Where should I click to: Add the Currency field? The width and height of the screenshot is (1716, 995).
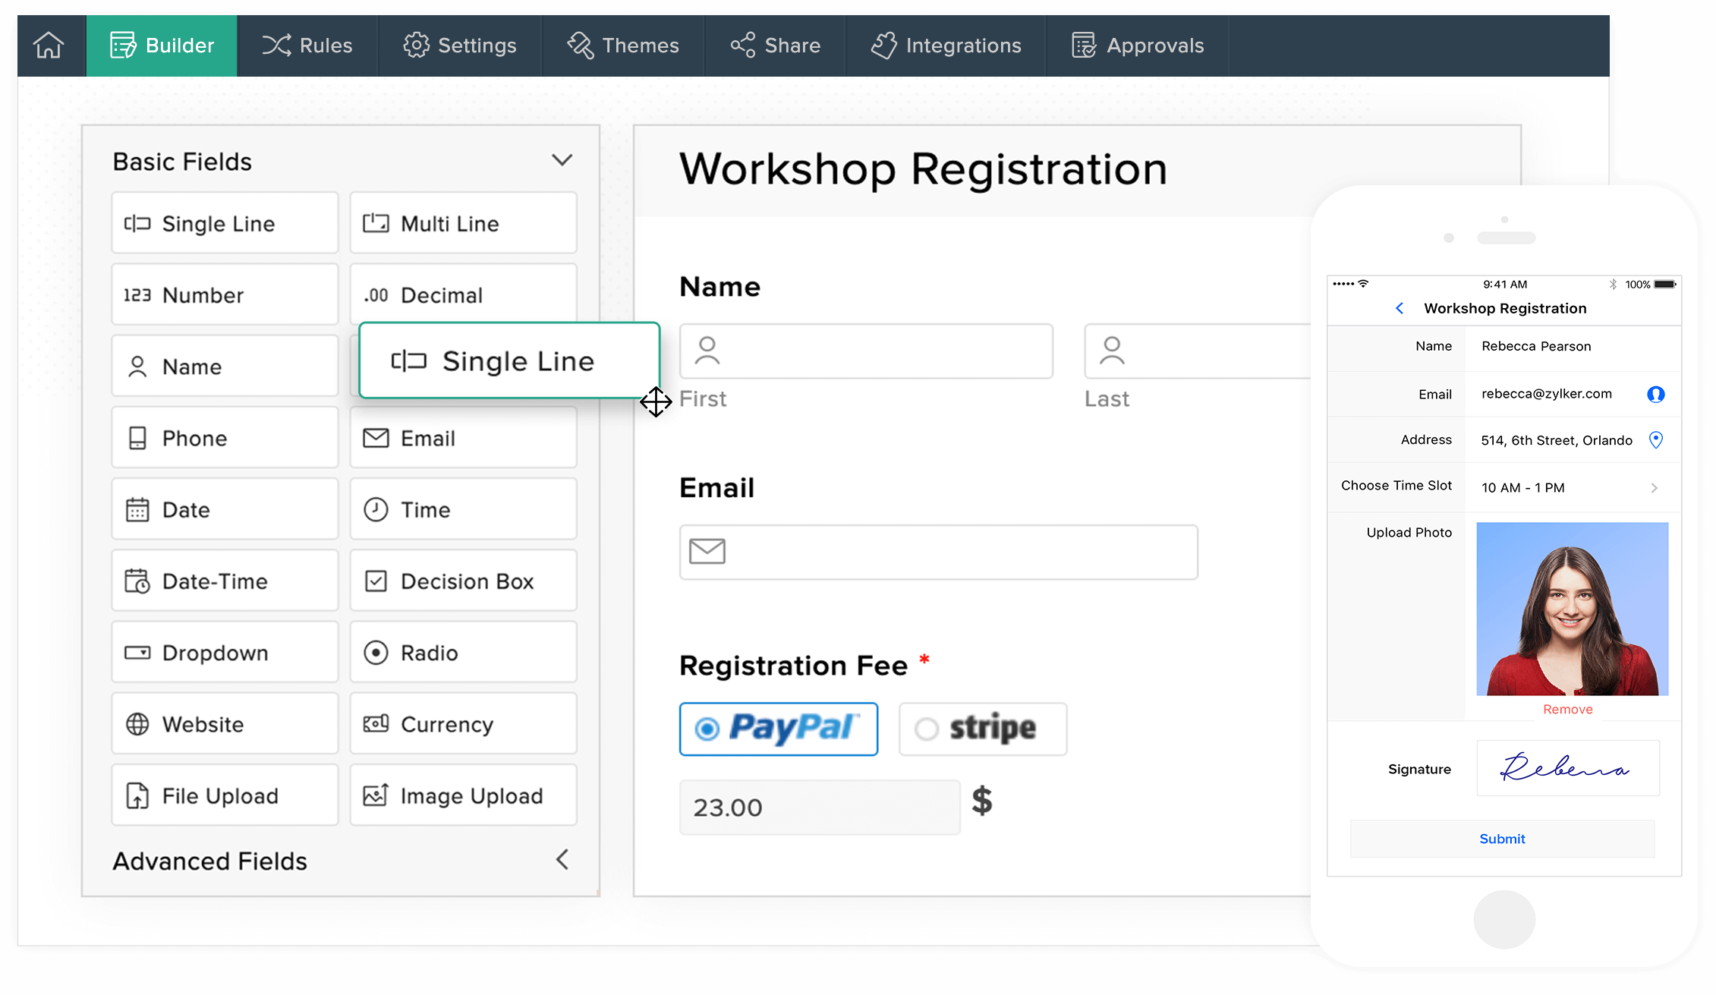pyautogui.click(x=463, y=724)
